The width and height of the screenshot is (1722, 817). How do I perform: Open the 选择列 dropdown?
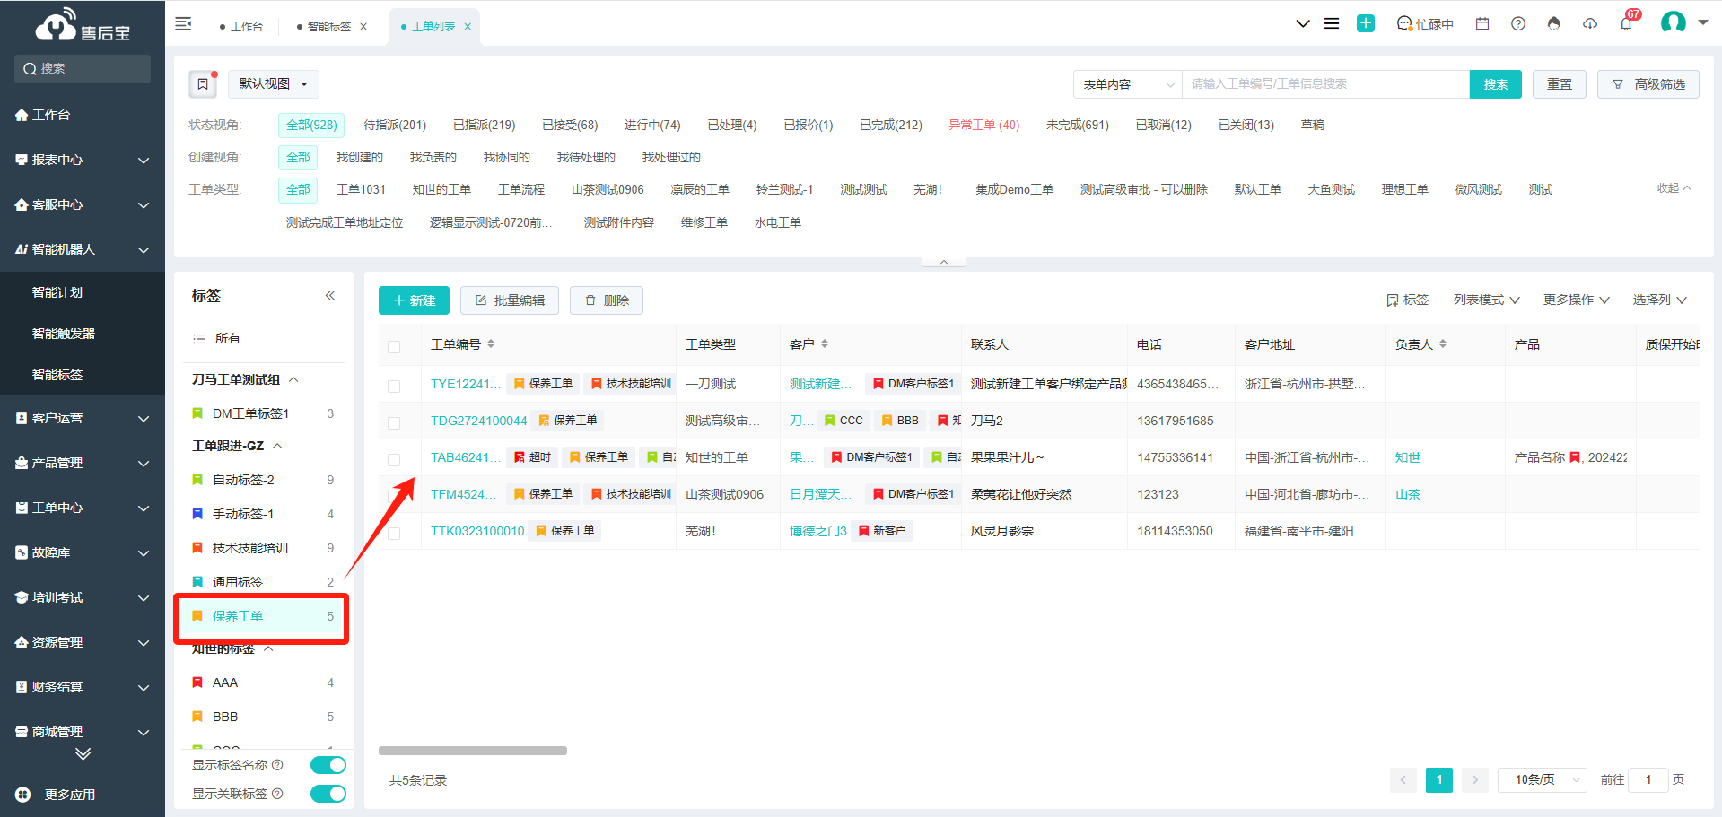point(1660,300)
